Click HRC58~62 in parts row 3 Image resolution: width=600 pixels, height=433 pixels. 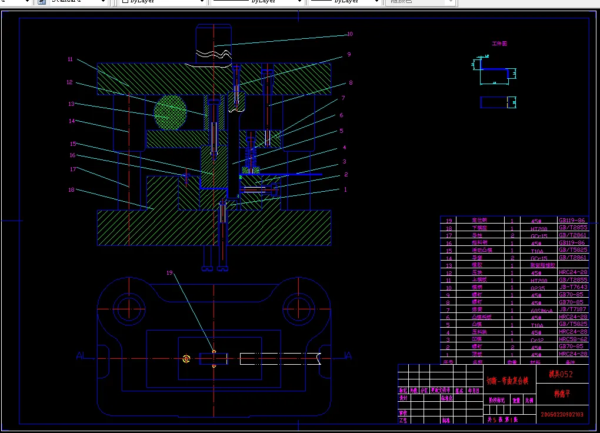click(573, 339)
